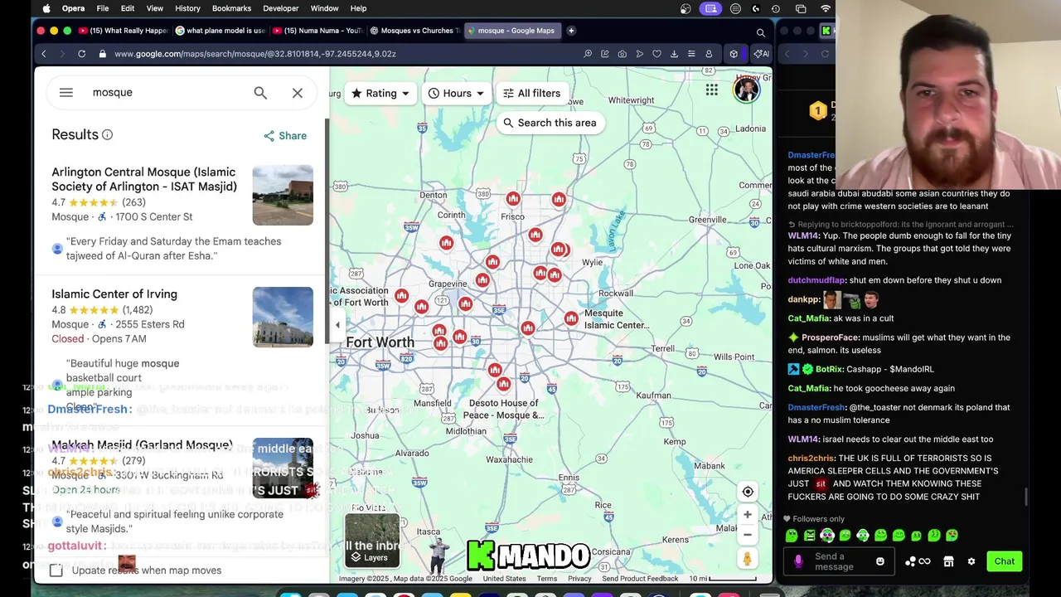This screenshot has width=1061, height=597.
Task: Click Search this area button
Action: 549,123
